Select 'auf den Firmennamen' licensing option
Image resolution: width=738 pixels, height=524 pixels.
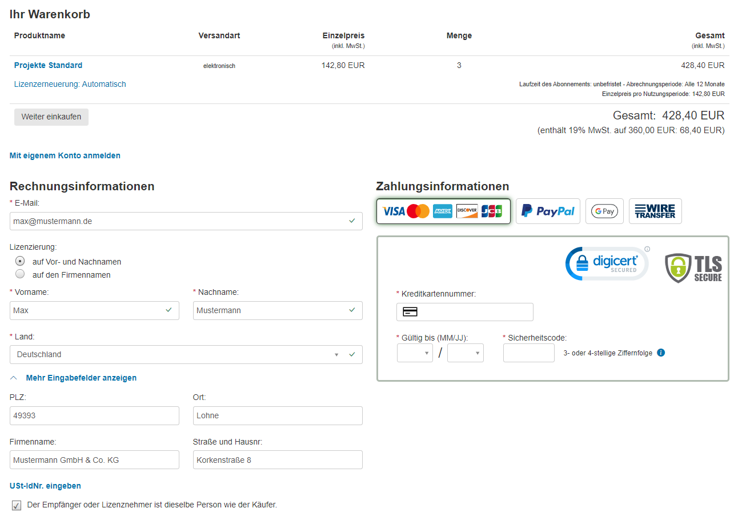[x=20, y=274]
